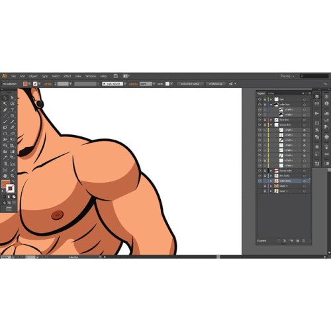Click the Delete Selection trash icon in Layers

click(304, 241)
